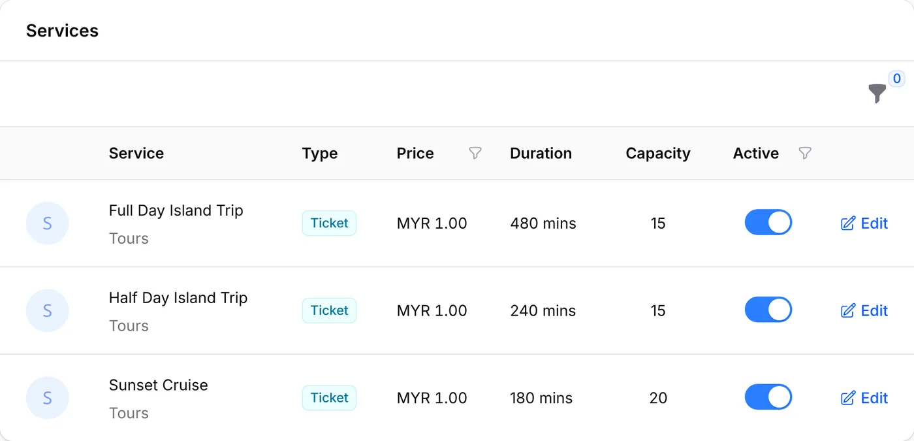Click the filter count badge showing 0
Screen dimensions: 914x441
pos(897,79)
